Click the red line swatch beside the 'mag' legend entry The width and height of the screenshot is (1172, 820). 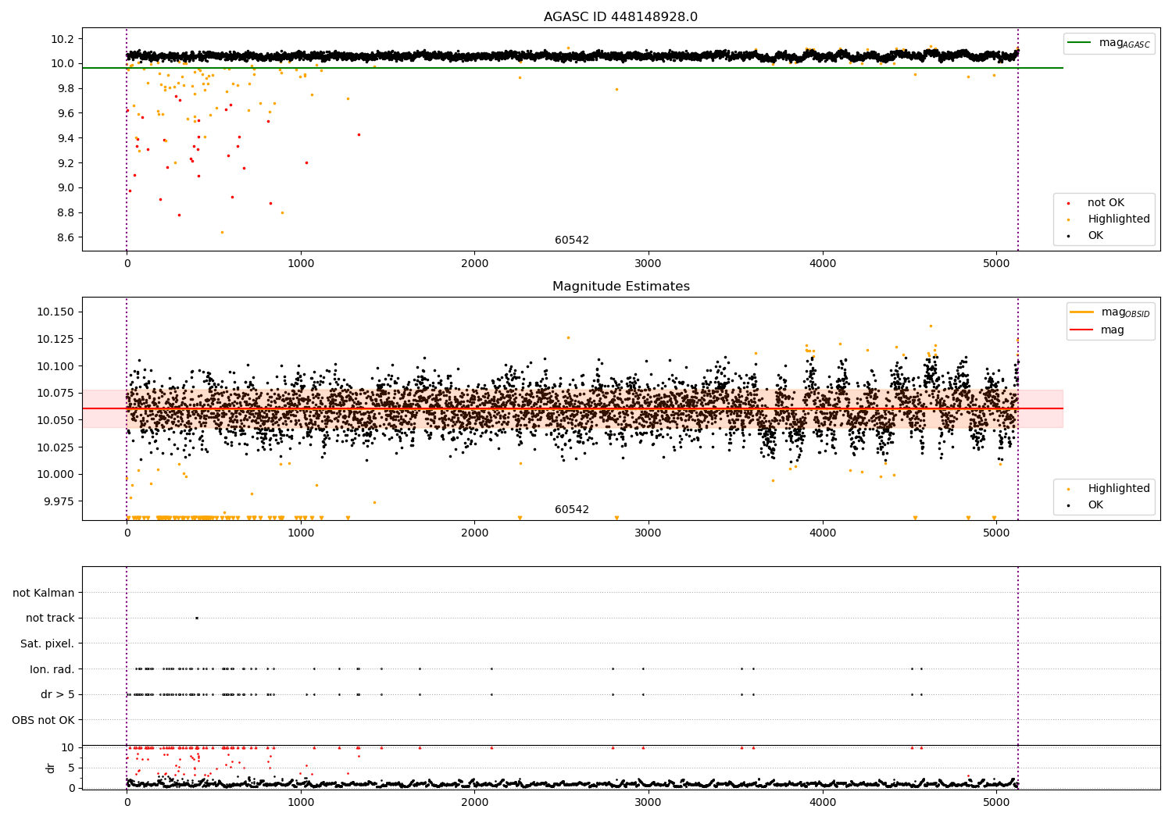point(1082,330)
